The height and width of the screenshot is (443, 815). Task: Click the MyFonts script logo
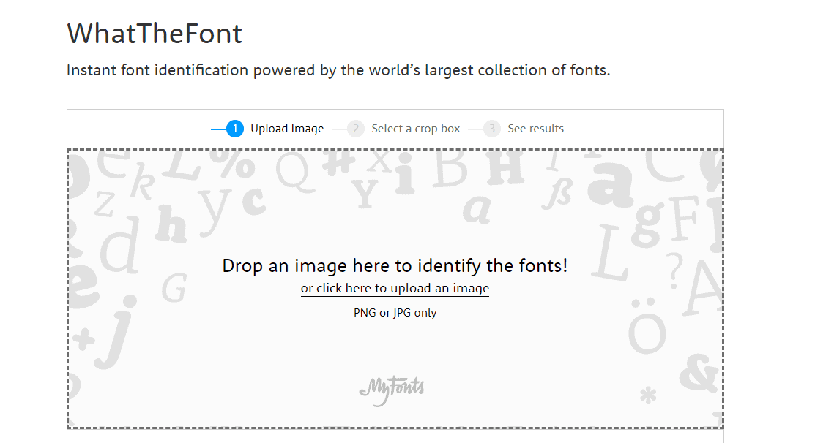(x=392, y=387)
